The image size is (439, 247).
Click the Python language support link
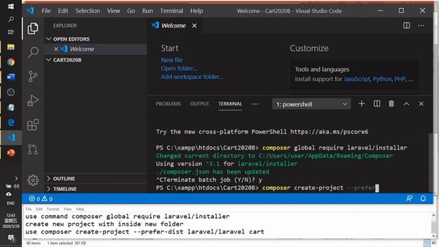pos(382,79)
